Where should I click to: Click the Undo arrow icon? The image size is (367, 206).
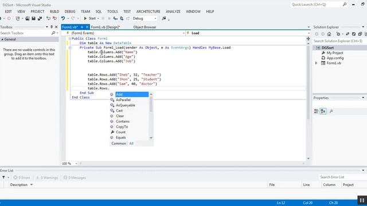[x=63, y=18]
